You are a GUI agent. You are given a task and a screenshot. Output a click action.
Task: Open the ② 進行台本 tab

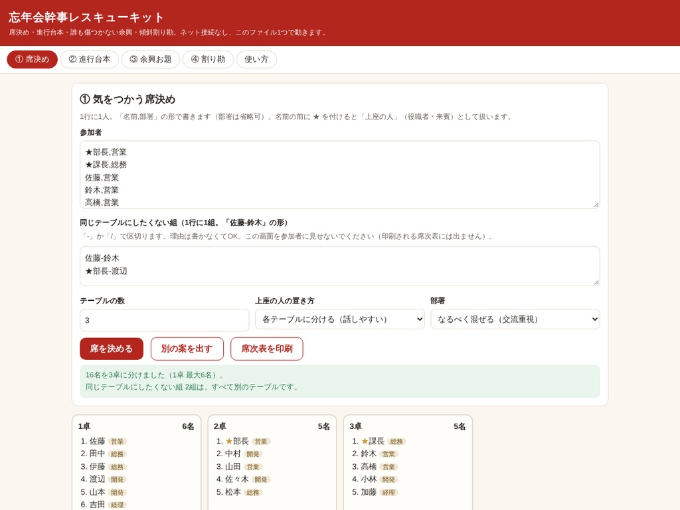[x=90, y=59]
